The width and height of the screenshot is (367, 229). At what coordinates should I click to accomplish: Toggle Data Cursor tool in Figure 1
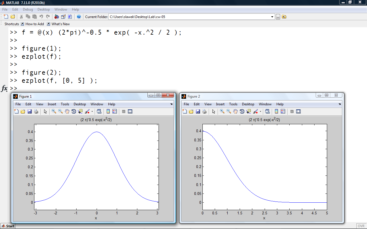pos(80,112)
